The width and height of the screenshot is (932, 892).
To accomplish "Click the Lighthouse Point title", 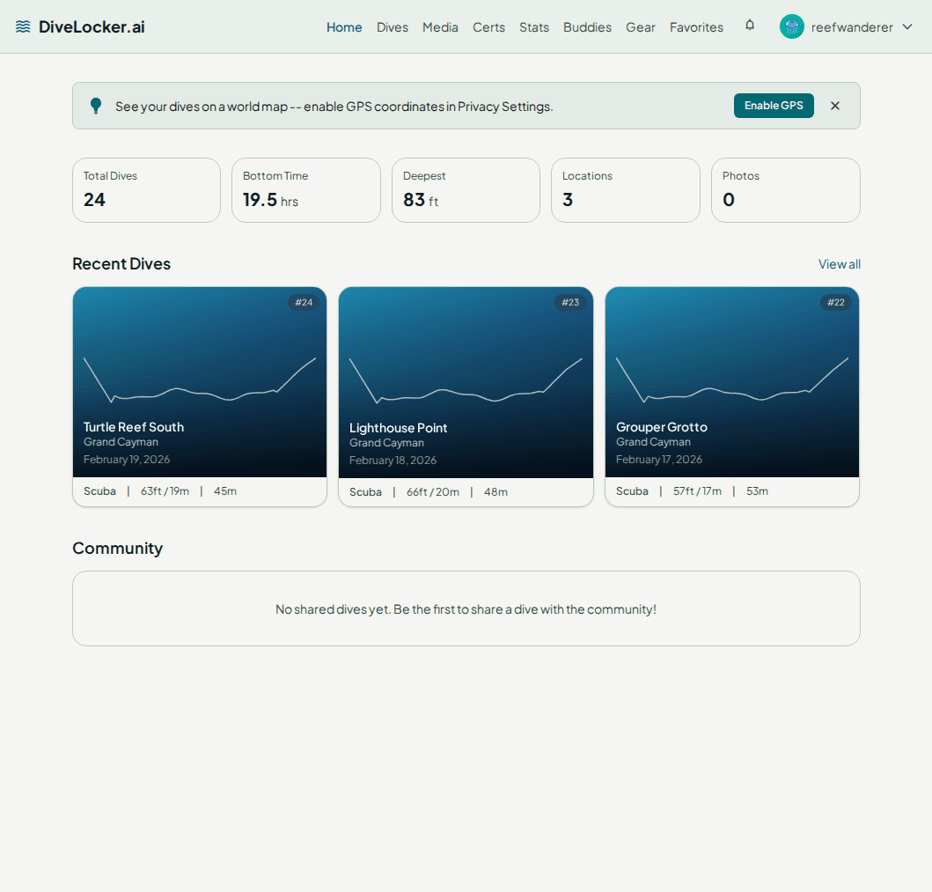I will click(x=399, y=428).
